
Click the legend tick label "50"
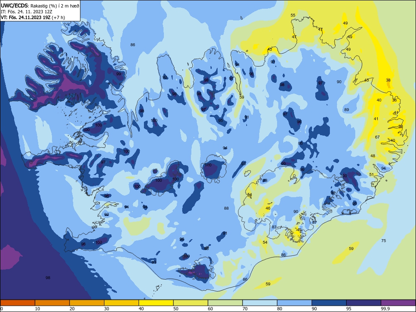(x=176, y=309)
